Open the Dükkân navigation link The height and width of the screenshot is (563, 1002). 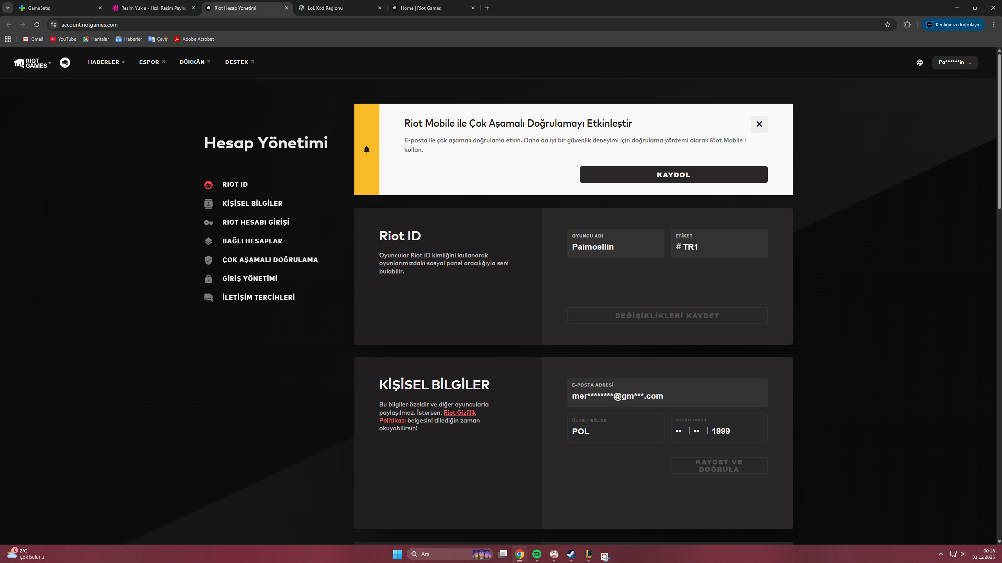click(195, 62)
